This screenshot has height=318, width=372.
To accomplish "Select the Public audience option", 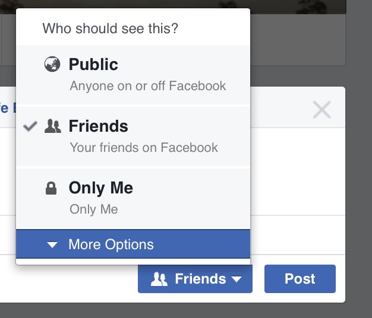I will point(133,75).
